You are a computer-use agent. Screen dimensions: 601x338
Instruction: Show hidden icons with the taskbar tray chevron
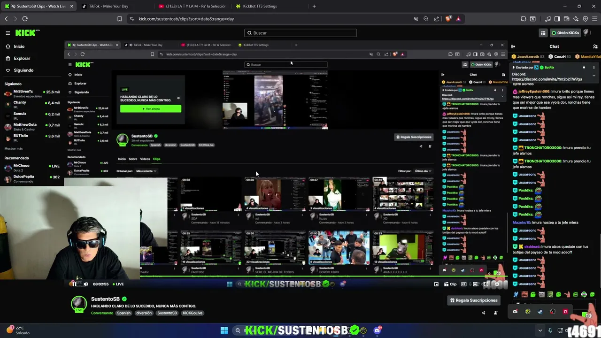click(x=540, y=330)
